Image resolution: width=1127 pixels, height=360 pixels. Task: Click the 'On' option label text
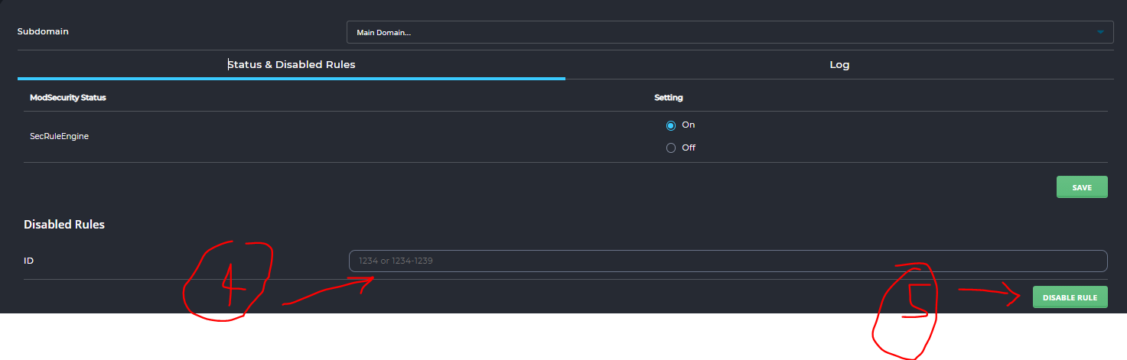[x=689, y=125]
